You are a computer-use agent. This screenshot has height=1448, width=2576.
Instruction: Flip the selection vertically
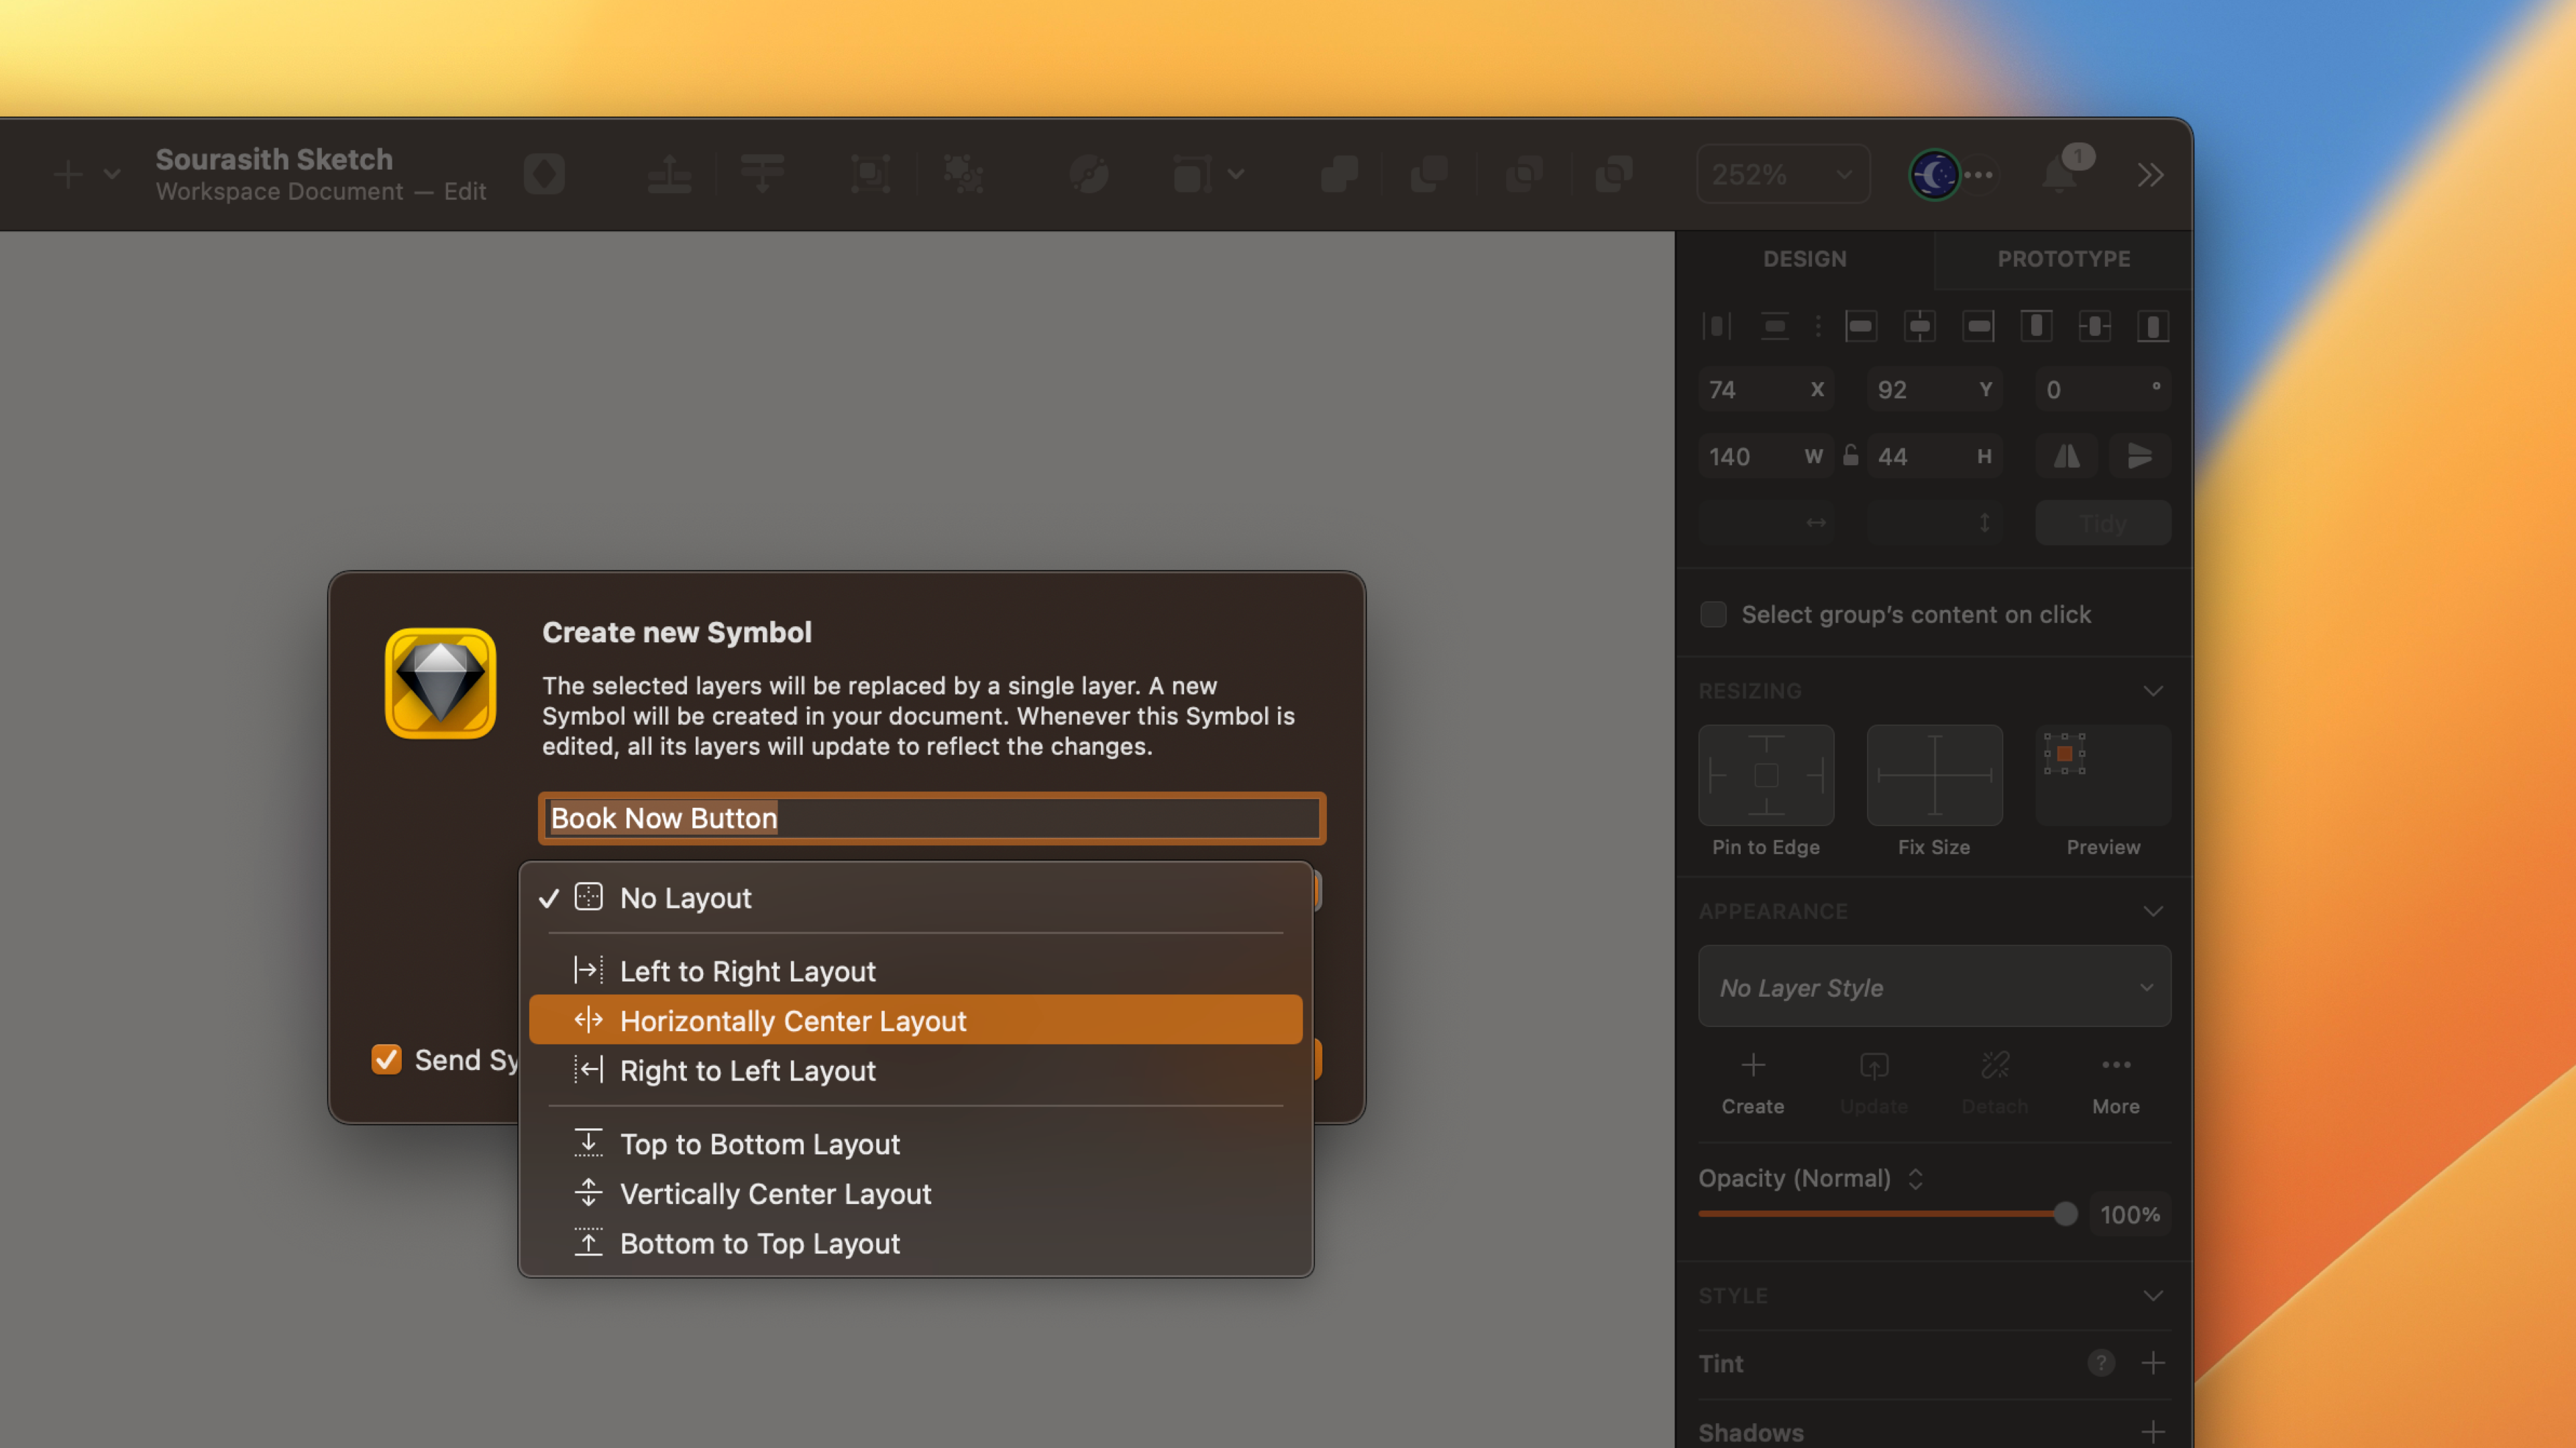[2140, 456]
